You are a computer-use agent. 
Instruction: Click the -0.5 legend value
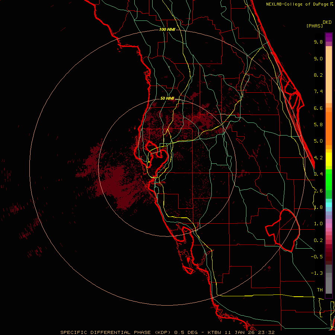click(317, 257)
